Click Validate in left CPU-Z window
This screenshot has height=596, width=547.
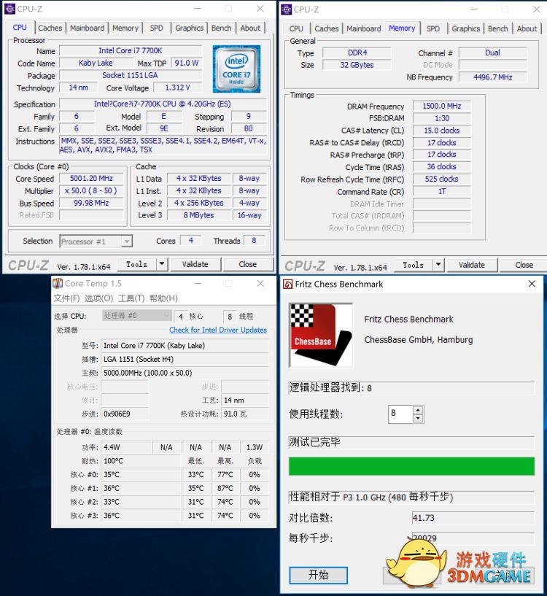click(x=195, y=264)
